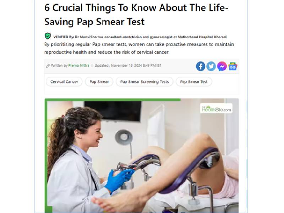Screen dimensions: 284x213
Task: Click the verified by Dr Mansi Sharma line
Action: pyautogui.click(x=140, y=37)
